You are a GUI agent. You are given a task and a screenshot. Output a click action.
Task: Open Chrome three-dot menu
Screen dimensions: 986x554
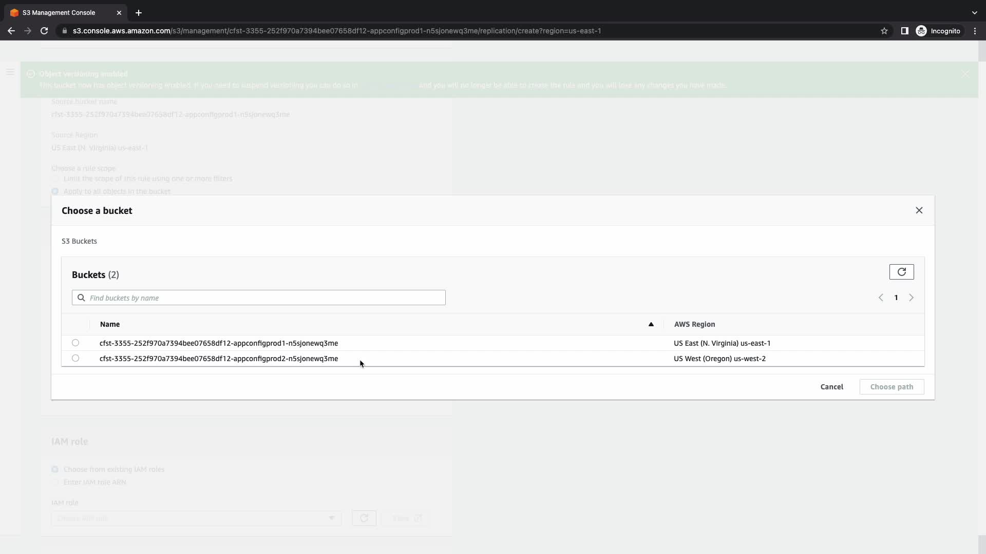pos(975,31)
